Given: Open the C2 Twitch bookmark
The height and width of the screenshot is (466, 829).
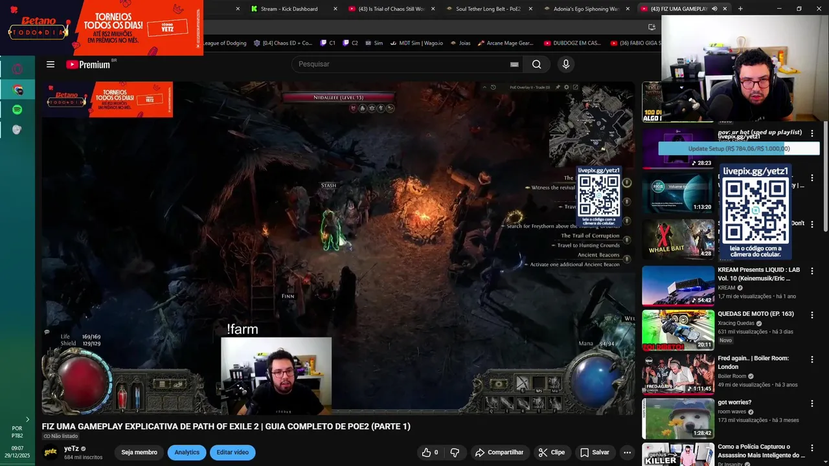Looking at the screenshot, I should [350, 43].
